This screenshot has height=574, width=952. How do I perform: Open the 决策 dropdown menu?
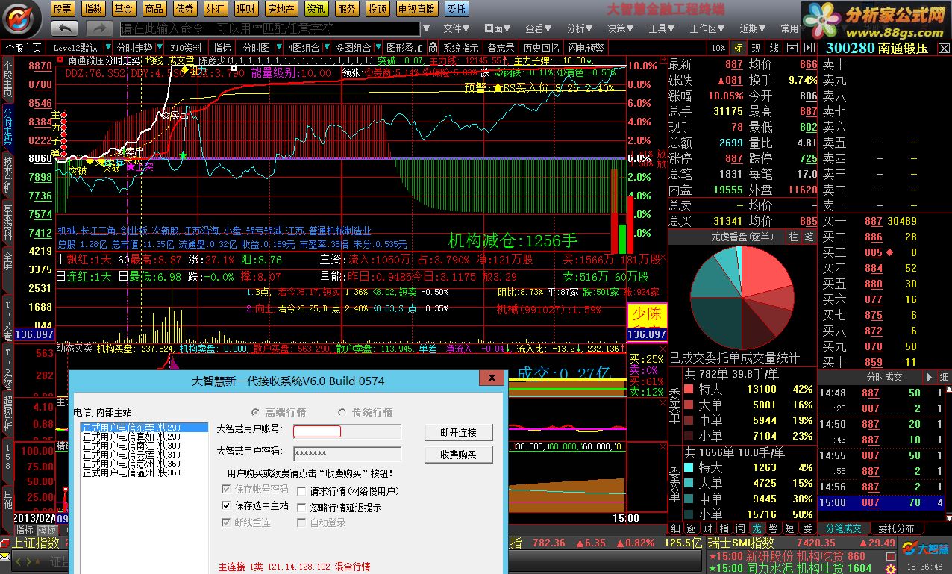(x=620, y=28)
